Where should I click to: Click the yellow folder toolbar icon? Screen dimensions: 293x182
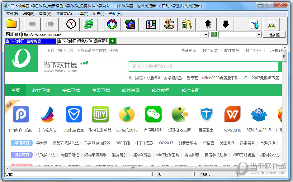click(12, 24)
